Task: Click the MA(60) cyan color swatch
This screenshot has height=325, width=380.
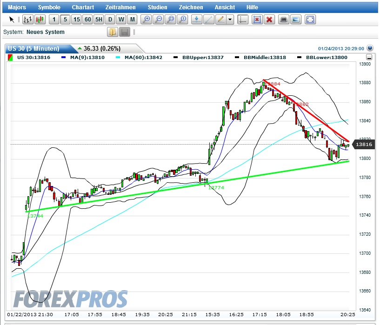Action: tap(118, 57)
